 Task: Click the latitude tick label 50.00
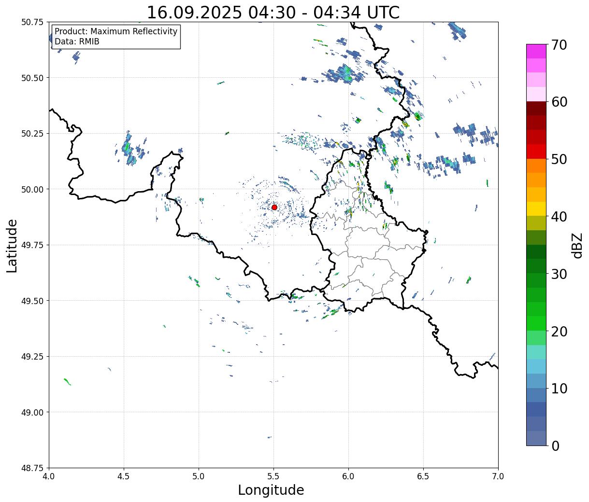pyautogui.click(x=32, y=189)
